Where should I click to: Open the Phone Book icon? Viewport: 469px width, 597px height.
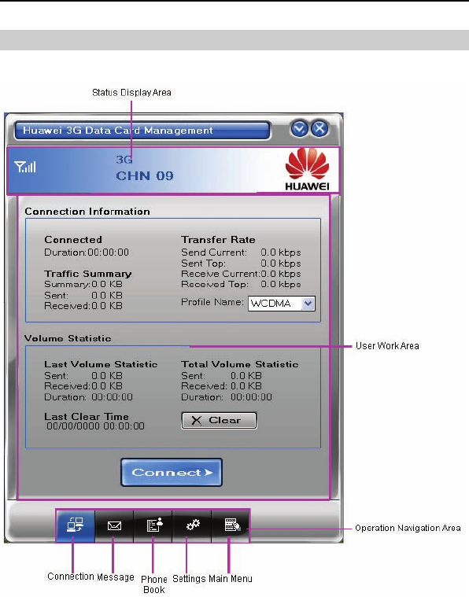pos(153,525)
